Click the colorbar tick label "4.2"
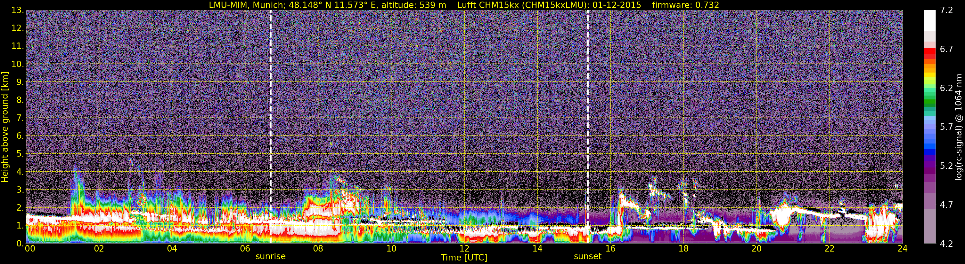The height and width of the screenshot is (264, 965). pos(946,244)
